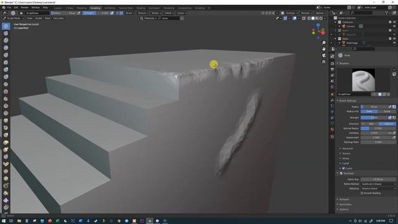Open Sculpt Mode selector dropdown
The height and width of the screenshot is (224, 398).
pos(13,18)
